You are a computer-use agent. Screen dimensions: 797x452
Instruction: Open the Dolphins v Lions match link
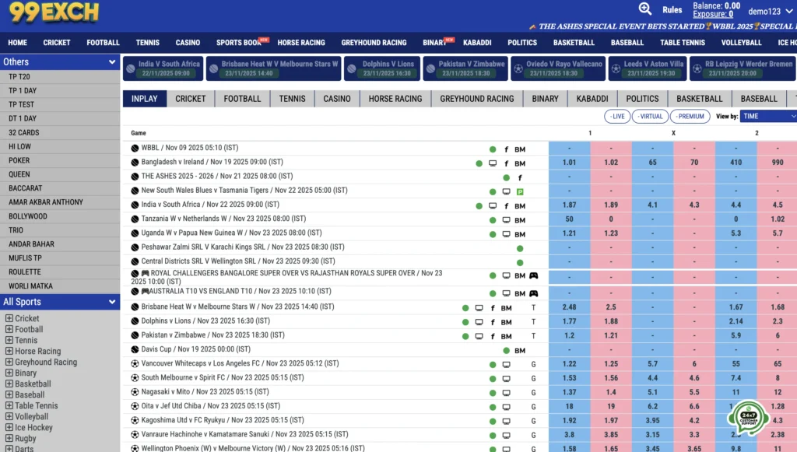point(205,321)
